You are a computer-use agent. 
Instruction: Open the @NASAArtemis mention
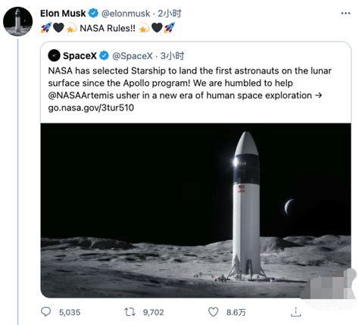81,95
